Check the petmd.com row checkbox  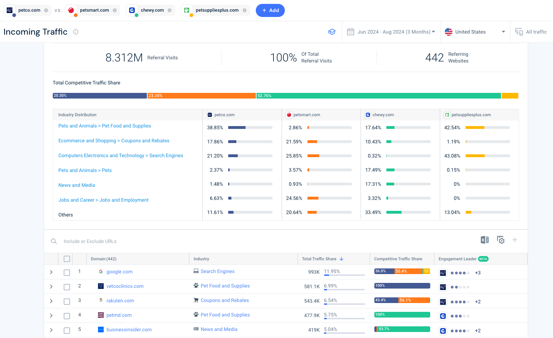click(x=67, y=316)
